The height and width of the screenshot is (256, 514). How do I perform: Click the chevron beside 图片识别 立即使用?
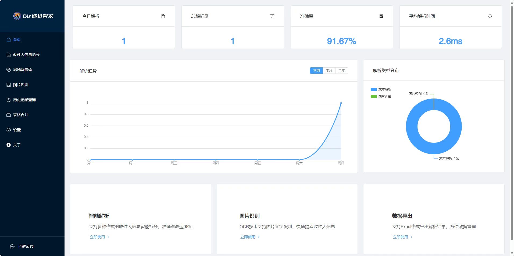(x=259, y=237)
